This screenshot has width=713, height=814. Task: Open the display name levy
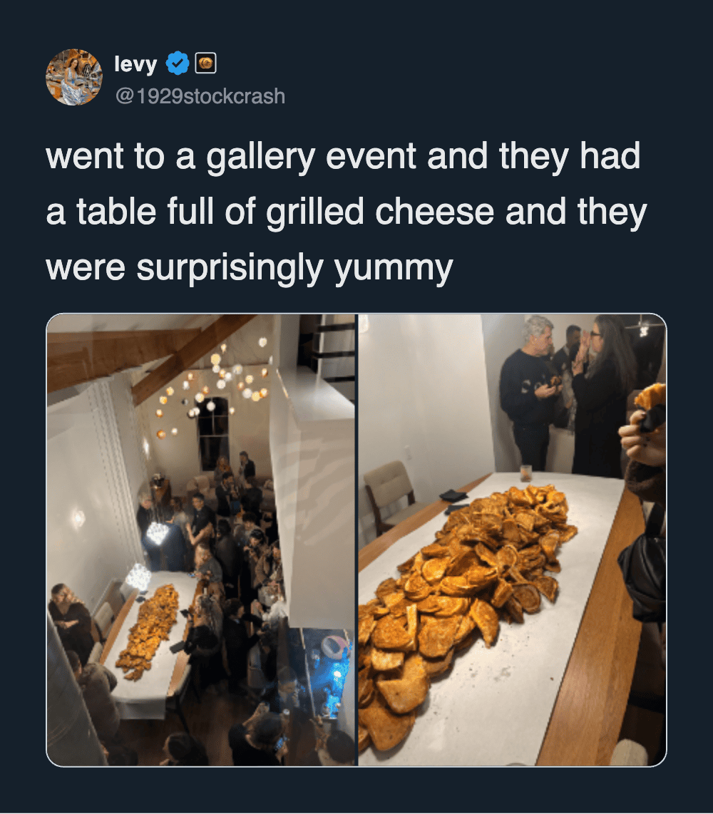pos(135,64)
